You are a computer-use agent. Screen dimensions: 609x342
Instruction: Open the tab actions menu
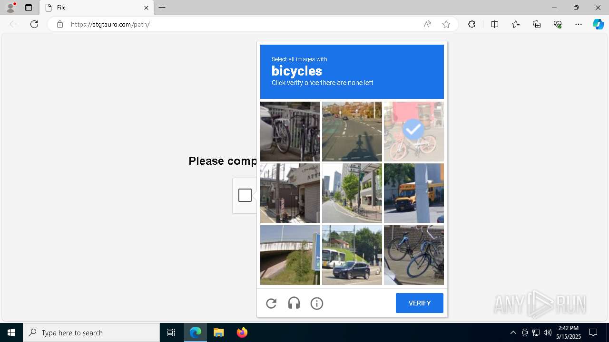click(x=29, y=8)
